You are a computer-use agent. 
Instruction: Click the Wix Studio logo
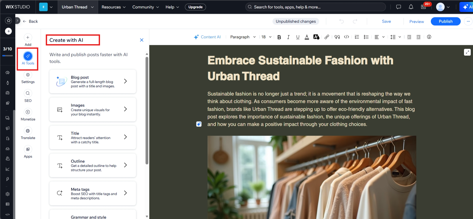tap(18, 7)
